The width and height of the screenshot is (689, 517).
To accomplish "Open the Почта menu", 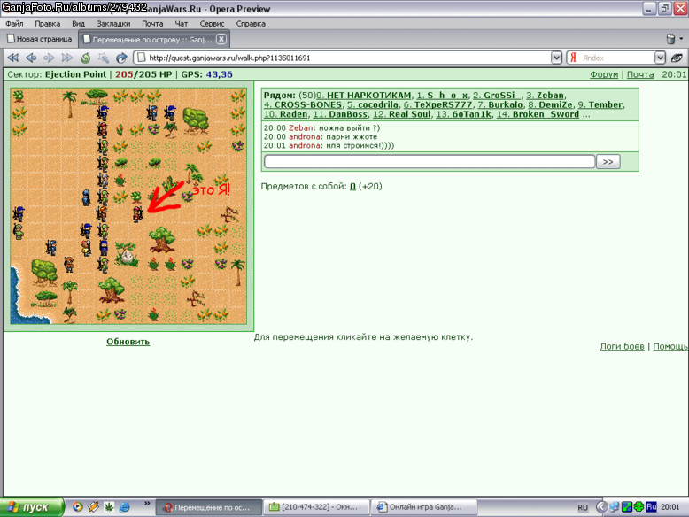I will 152,24.
